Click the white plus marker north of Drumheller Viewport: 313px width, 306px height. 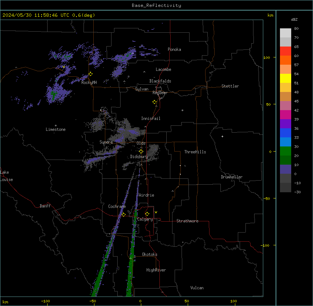[x=222, y=136]
